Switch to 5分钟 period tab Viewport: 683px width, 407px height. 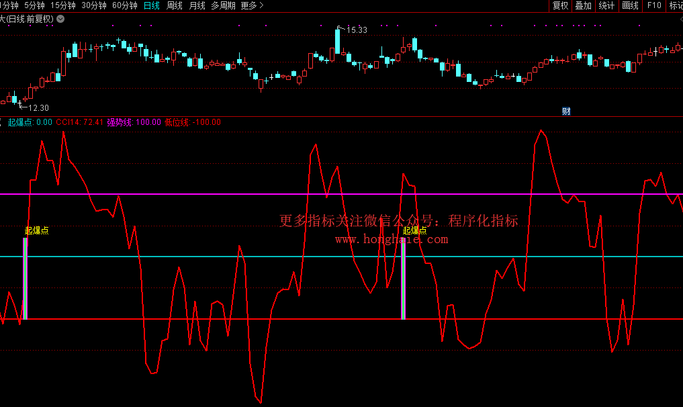point(35,5)
